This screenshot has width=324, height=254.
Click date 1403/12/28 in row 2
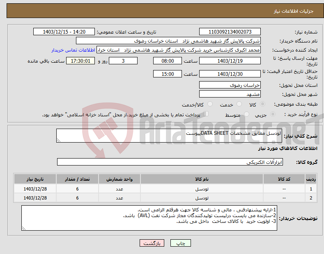coord(35,198)
